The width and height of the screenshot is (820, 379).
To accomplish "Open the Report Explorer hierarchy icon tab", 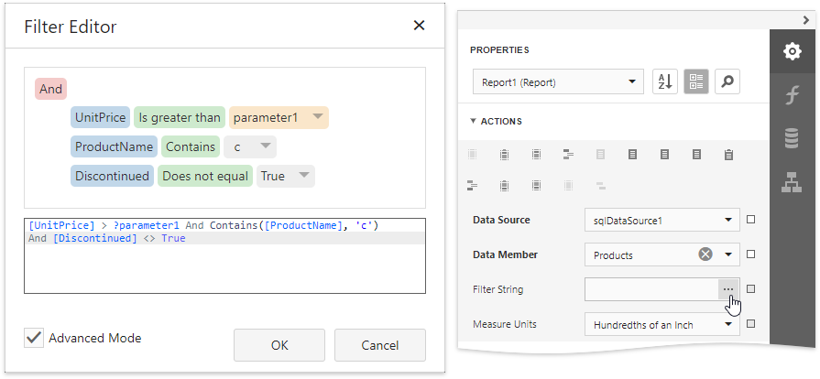I will pyautogui.click(x=792, y=181).
